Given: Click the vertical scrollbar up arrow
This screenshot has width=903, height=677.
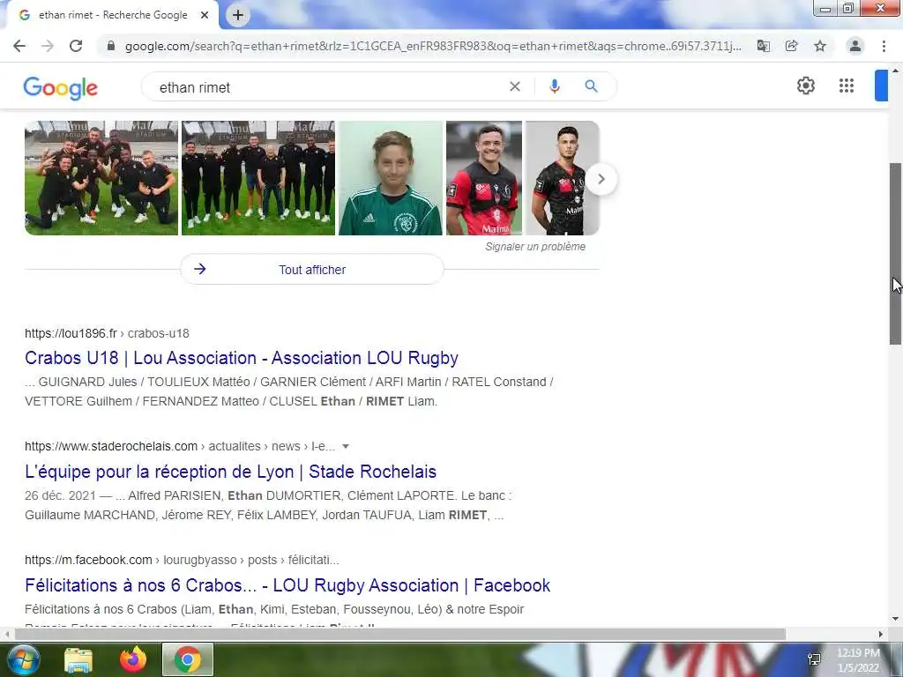Looking at the screenshot, I should [896, 71].
